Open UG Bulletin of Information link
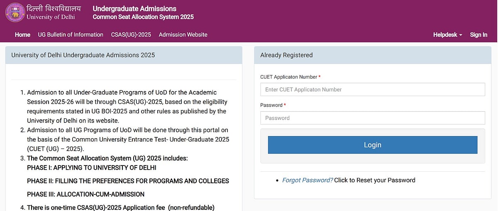 pyautogui.click(x=71, y=35)
